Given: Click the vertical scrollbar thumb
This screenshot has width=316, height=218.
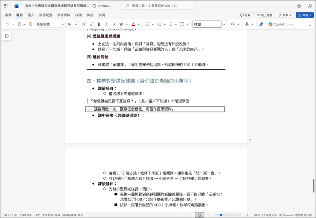Looking at the screenshot, I should click(x=313, y=186).
